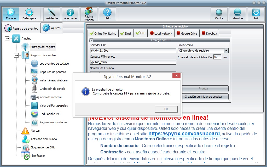Select Grabación de sonido tree item
Viewport: 267px width, 167px height.
(x=53, y=89)
